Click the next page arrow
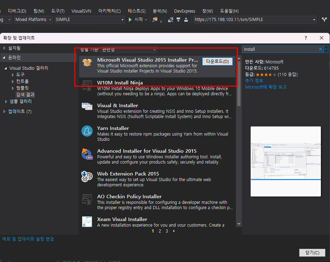 point(174,231)
